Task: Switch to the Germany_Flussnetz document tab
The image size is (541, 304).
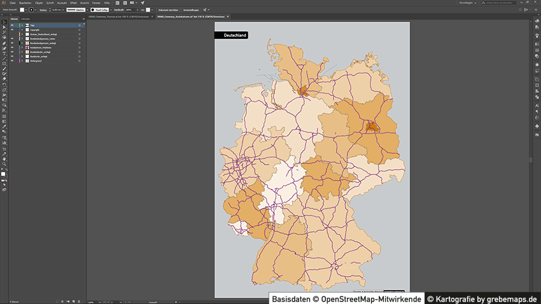Action: [x=120, y=16]
